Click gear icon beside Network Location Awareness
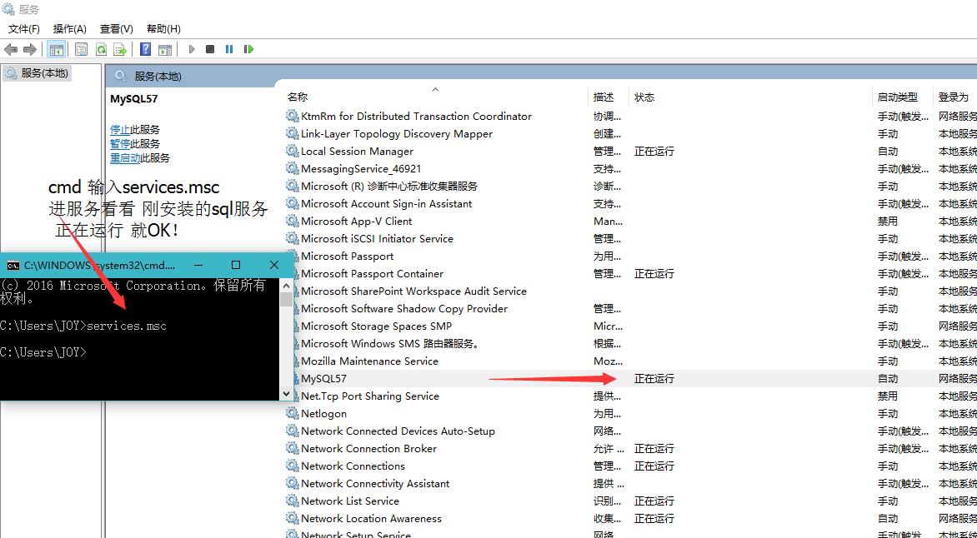The height and width of the screenshot is (538, 977). point(293,518)
